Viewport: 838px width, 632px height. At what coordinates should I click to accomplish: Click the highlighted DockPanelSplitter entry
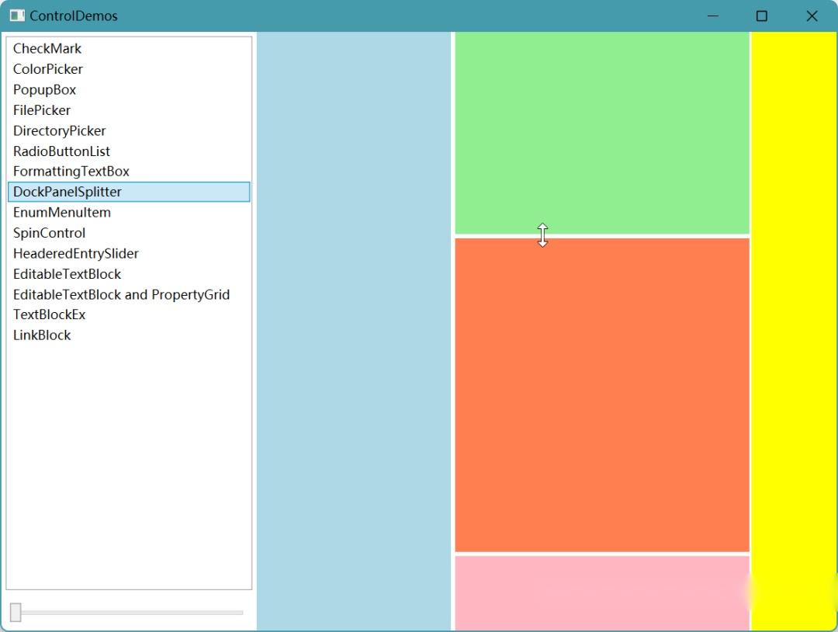[67, 191]
